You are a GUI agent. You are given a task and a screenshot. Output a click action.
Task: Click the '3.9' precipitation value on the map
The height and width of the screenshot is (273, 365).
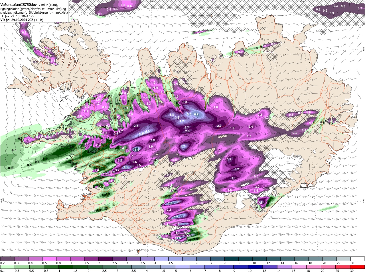coord(177,117)
